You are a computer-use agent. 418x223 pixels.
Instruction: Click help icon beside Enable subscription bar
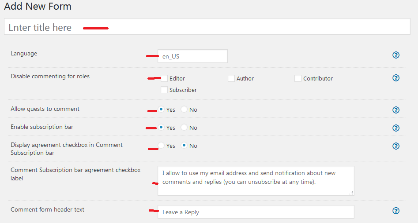pos(396,128)
